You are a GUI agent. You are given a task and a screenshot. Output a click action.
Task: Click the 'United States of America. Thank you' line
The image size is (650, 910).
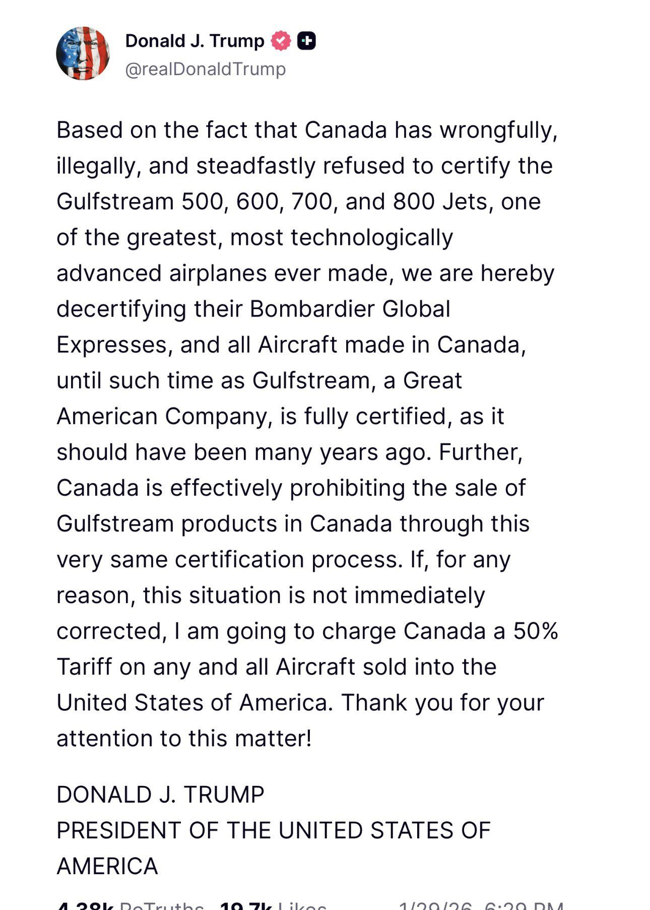(300, 703)
